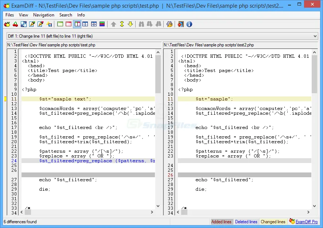
Task: Click '$replace = array (" OR ");' in right pane
Action: tap(233, 156)
